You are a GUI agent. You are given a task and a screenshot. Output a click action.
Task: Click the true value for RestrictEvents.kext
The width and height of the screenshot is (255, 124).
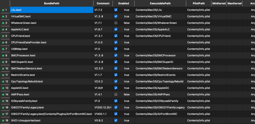(x=126, y=75)
